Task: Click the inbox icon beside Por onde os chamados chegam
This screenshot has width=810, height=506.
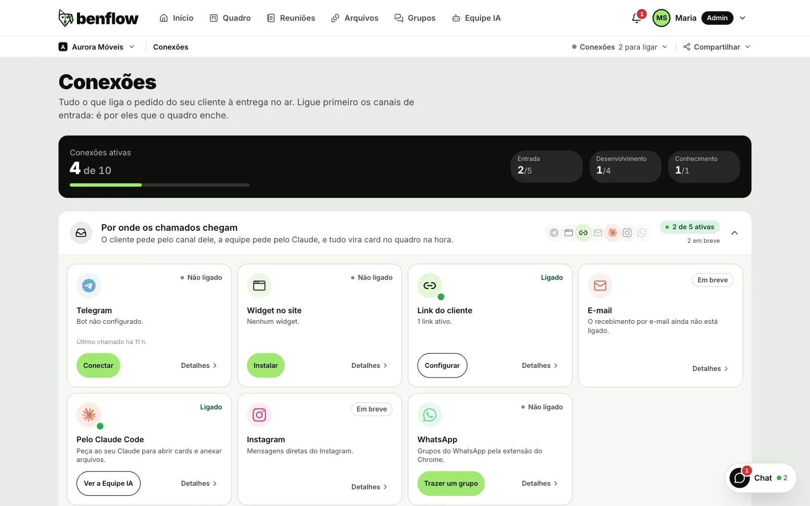Action: [x=81, y=233]
